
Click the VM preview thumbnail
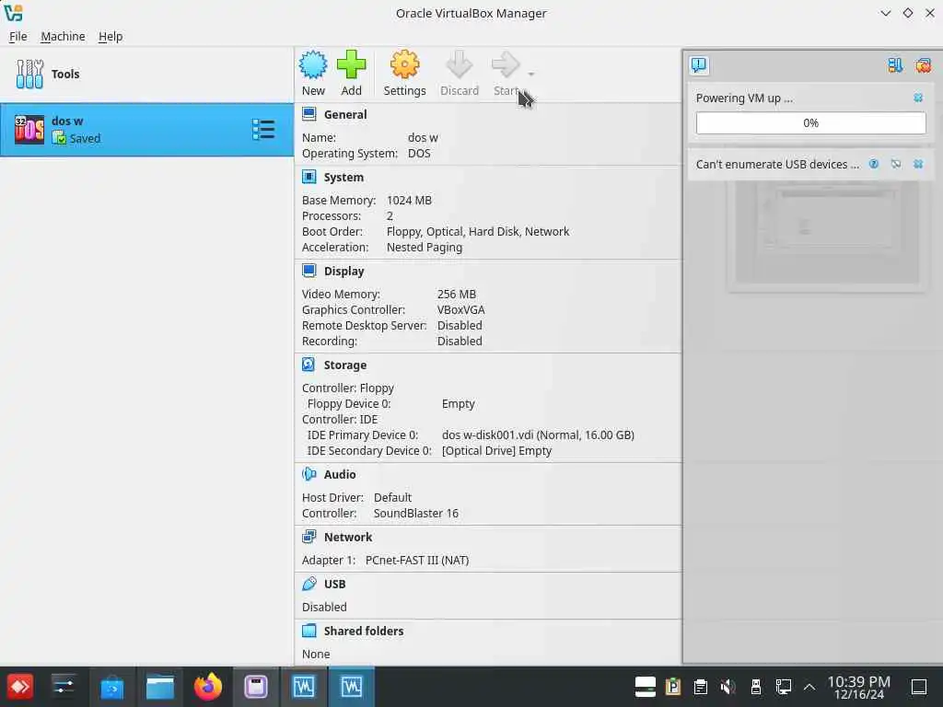(x=827, y=233)
